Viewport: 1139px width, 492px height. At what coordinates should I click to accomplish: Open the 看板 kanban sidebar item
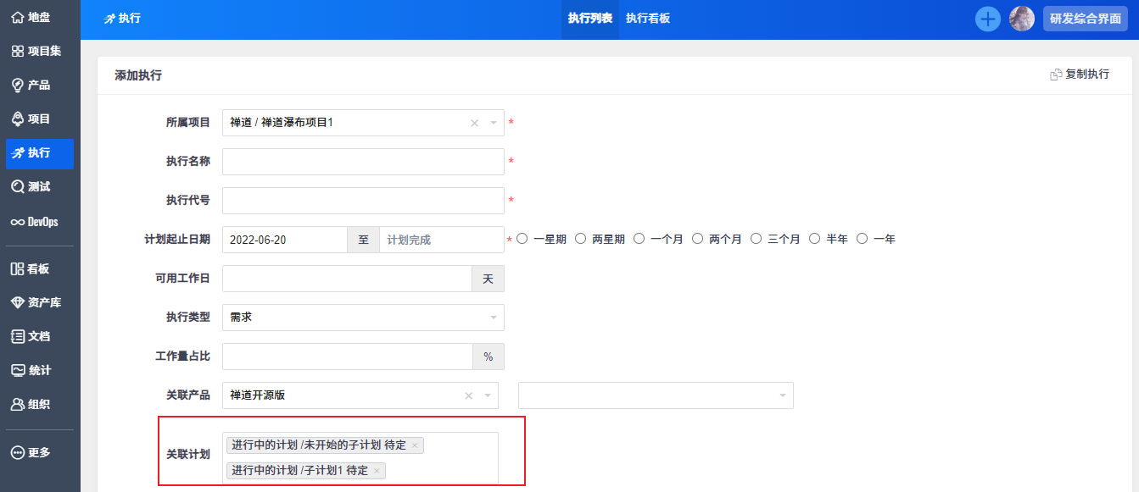pyautogui.click(x=40, y=268)
